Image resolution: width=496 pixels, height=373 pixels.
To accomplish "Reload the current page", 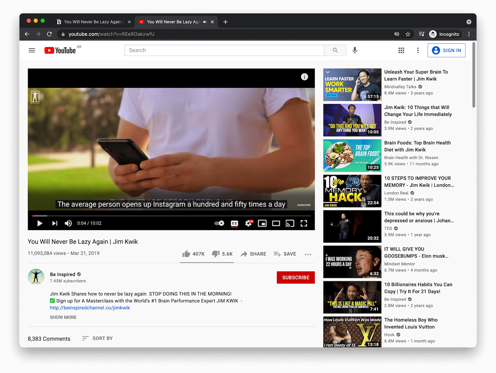I will point(49,34).
